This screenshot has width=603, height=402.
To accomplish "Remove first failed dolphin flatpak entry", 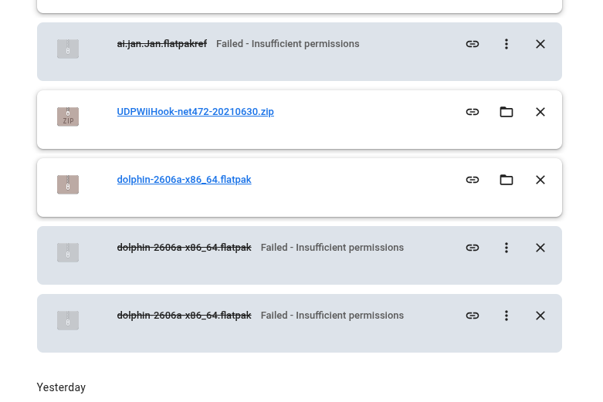I will [540, 248].
